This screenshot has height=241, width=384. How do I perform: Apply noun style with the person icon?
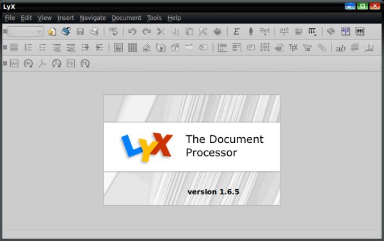(250, 31)
